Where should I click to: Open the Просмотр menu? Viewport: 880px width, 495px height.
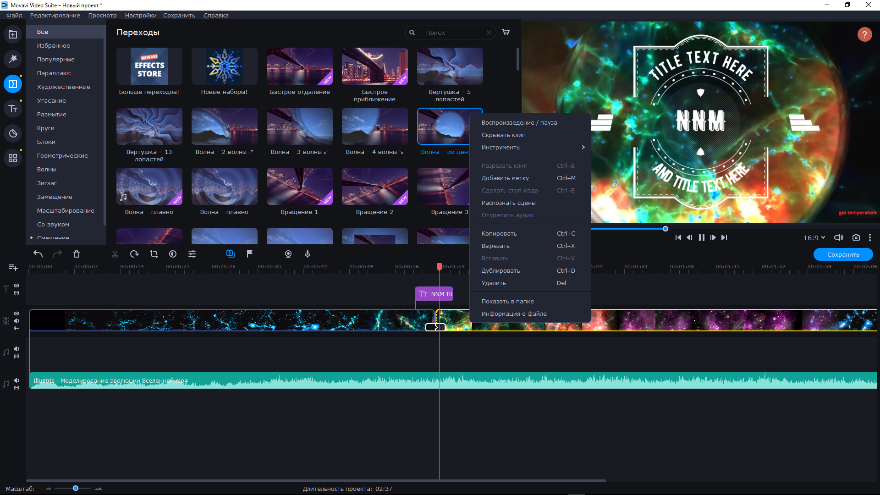[x=102, y=15]
